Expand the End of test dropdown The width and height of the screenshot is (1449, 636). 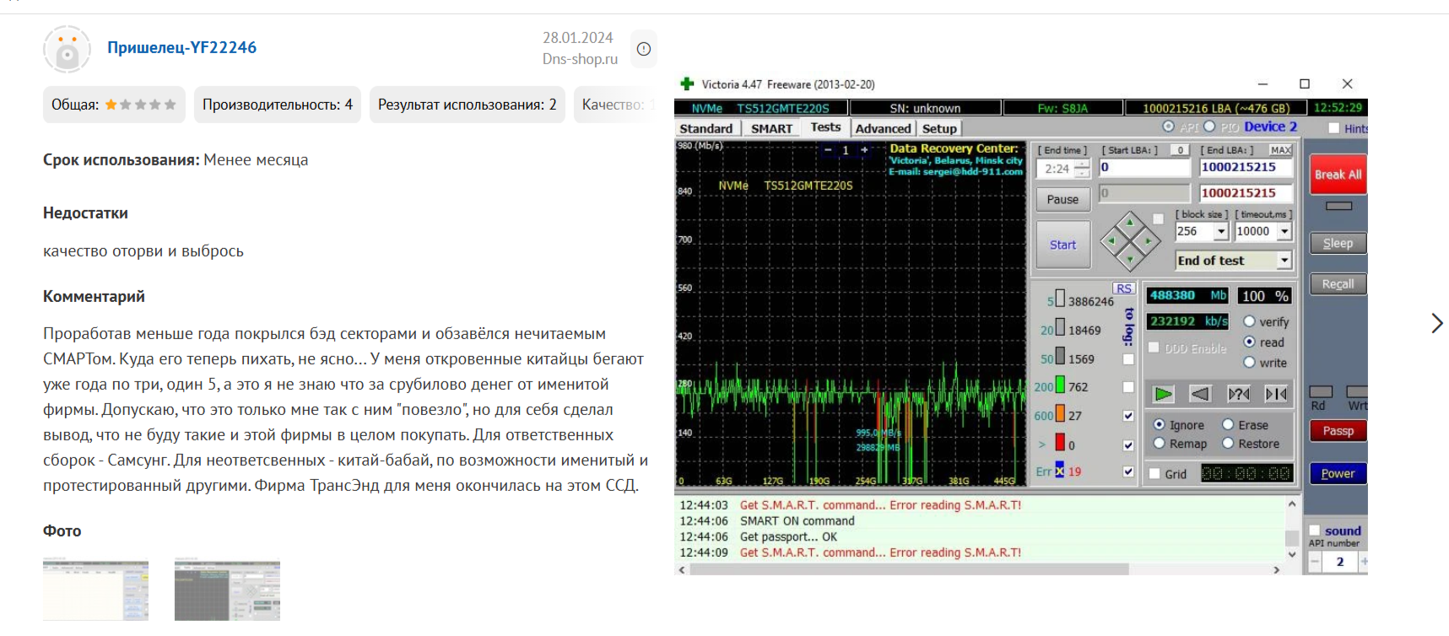(x=1284, y=261)
